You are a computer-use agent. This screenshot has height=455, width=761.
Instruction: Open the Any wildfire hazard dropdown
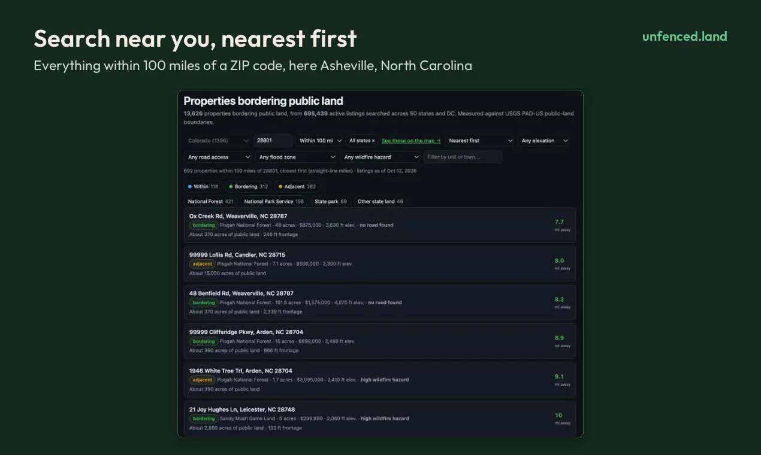pyautogui.click(x=380, y=157)
